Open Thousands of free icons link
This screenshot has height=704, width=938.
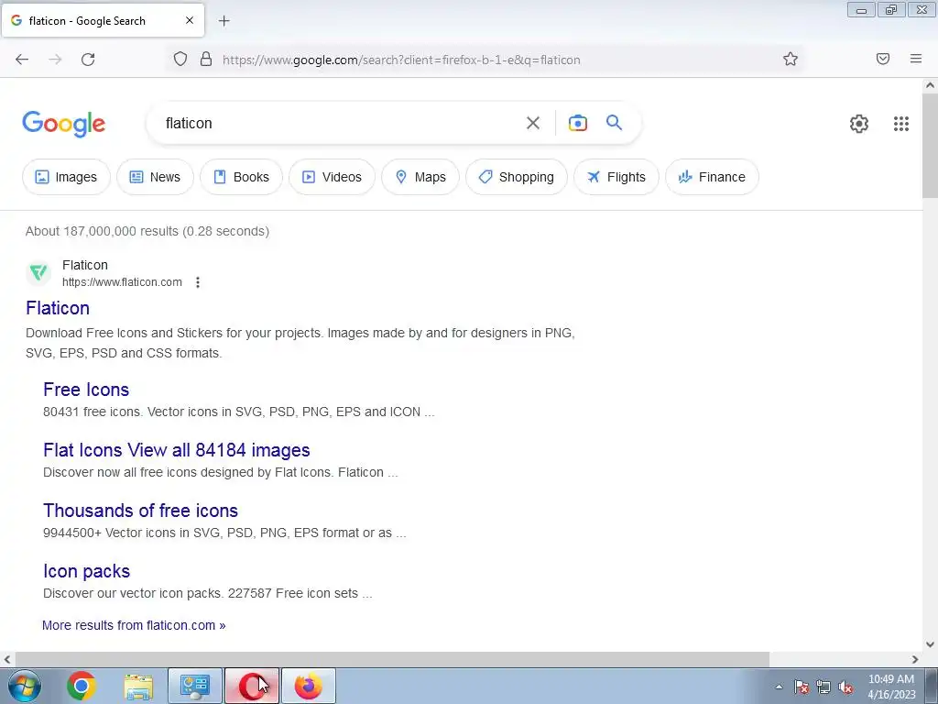click(x=140, y=510)
